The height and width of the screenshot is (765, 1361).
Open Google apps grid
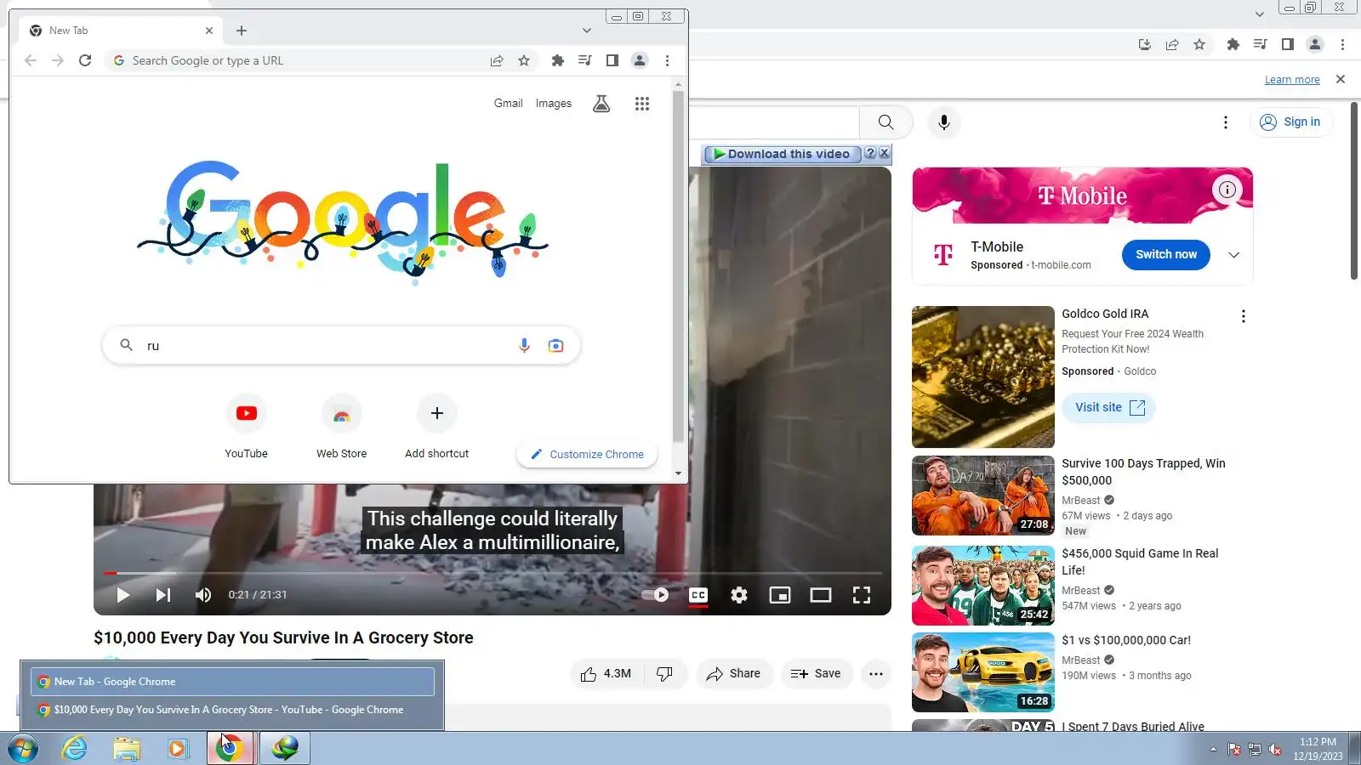[x=642, y=104]
